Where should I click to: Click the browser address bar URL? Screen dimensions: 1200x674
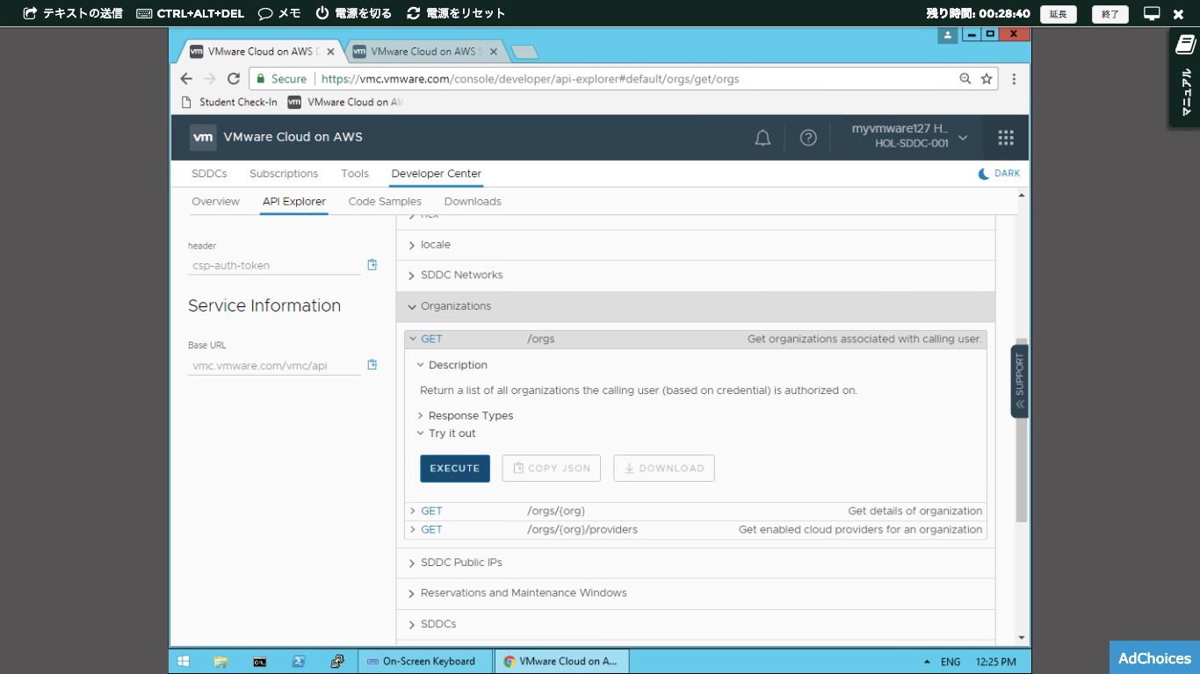tap(531, 79)
